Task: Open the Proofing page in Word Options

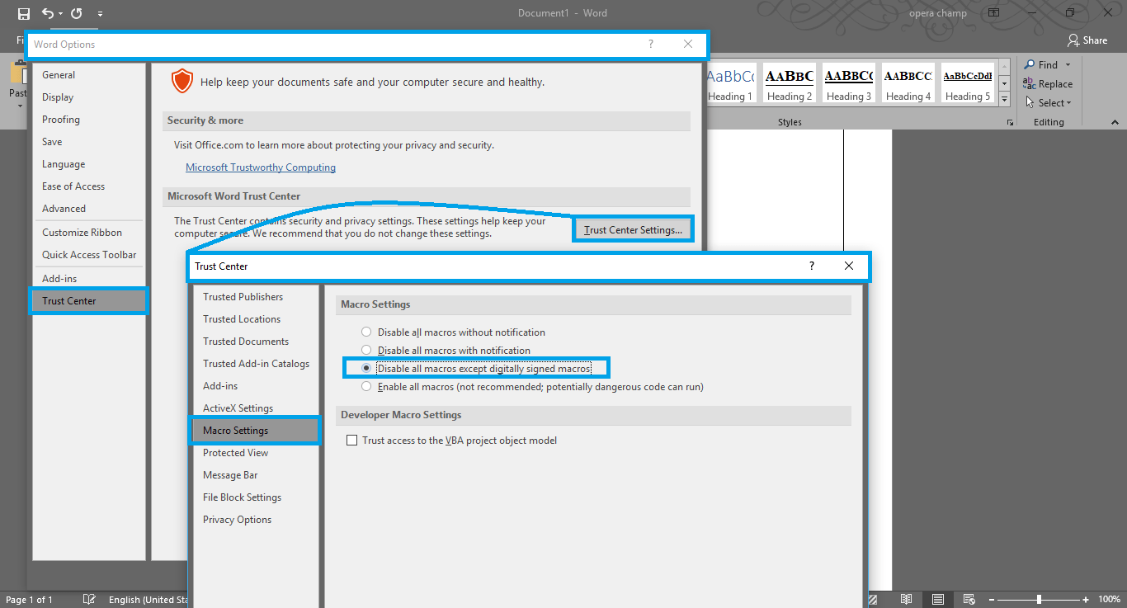Action: click(60, 119)
